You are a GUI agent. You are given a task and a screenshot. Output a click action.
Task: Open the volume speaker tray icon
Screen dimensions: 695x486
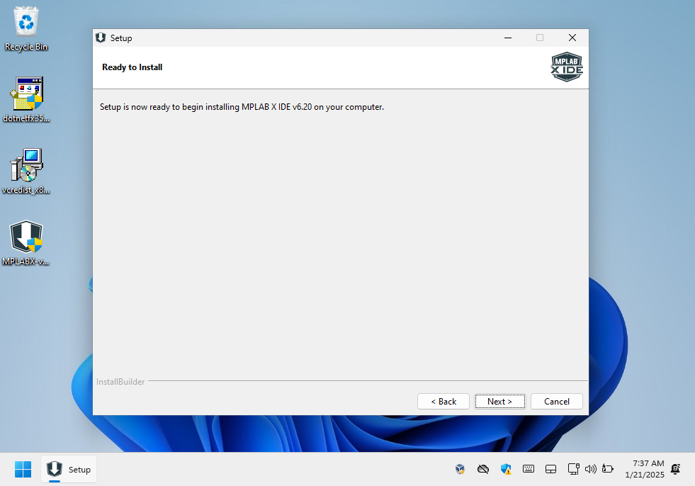[590, 469]
